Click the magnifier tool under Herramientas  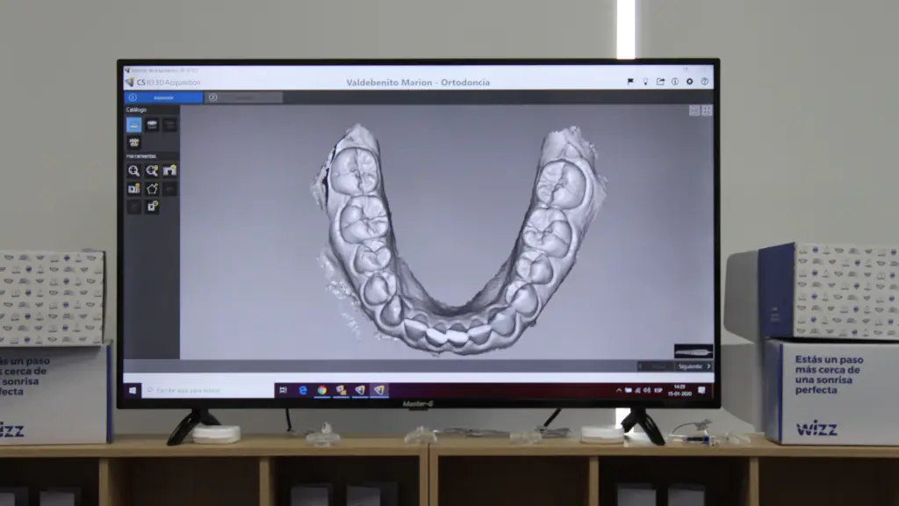(133, 170)
